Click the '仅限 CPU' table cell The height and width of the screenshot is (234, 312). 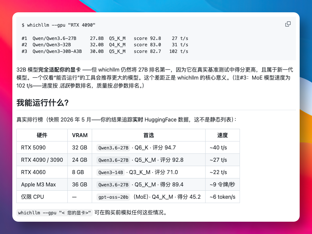tap(42, 197)
